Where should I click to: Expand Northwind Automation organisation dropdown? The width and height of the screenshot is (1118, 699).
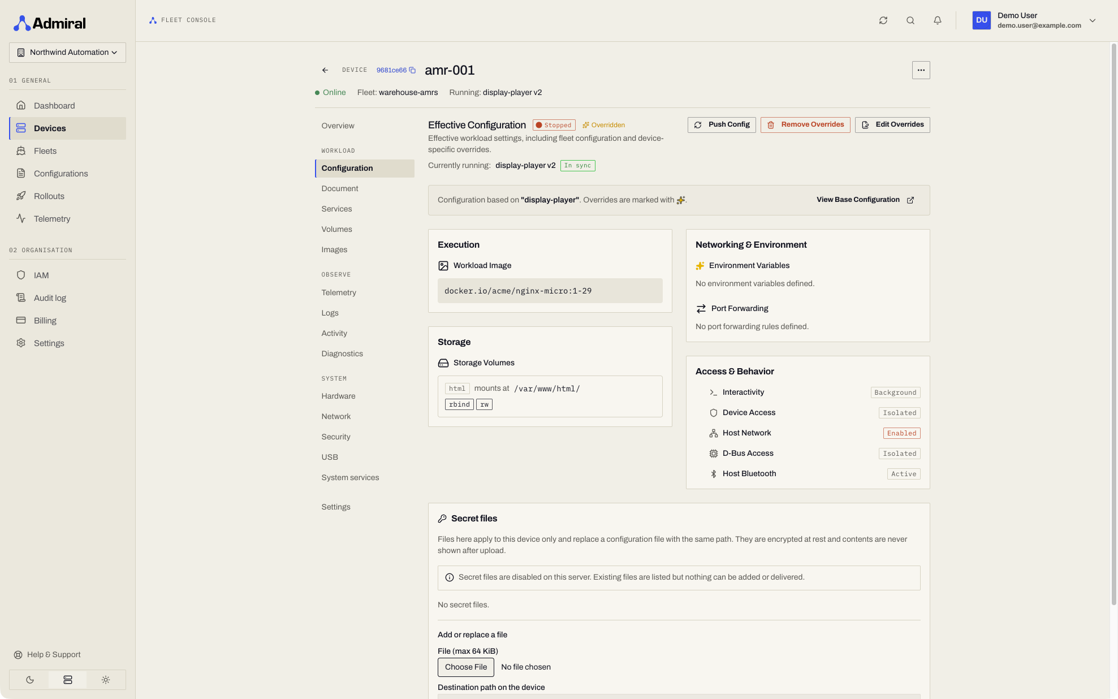pos(68,53)
